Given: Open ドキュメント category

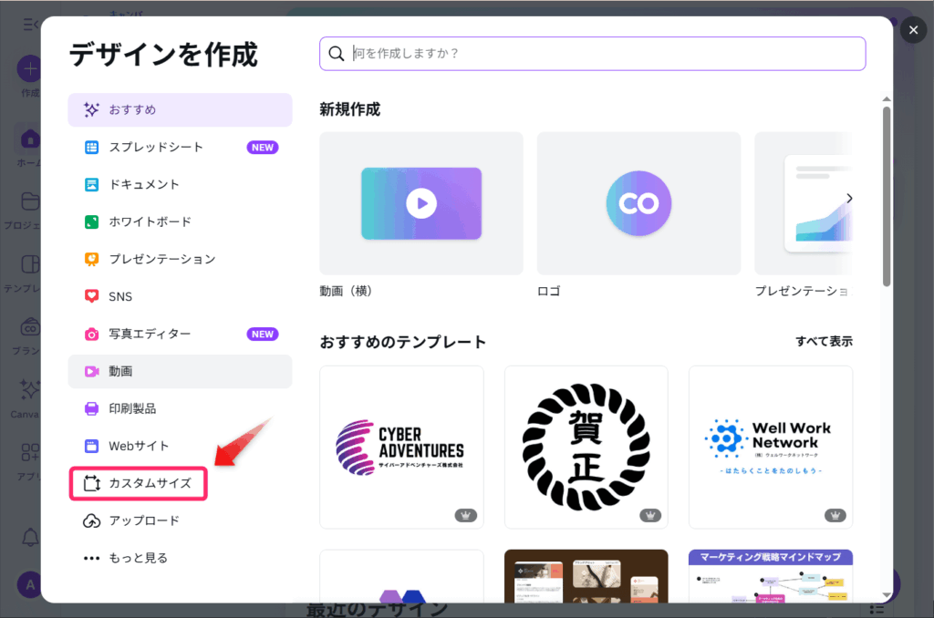Looking at the screenshot, I should (x=180, y=184).
